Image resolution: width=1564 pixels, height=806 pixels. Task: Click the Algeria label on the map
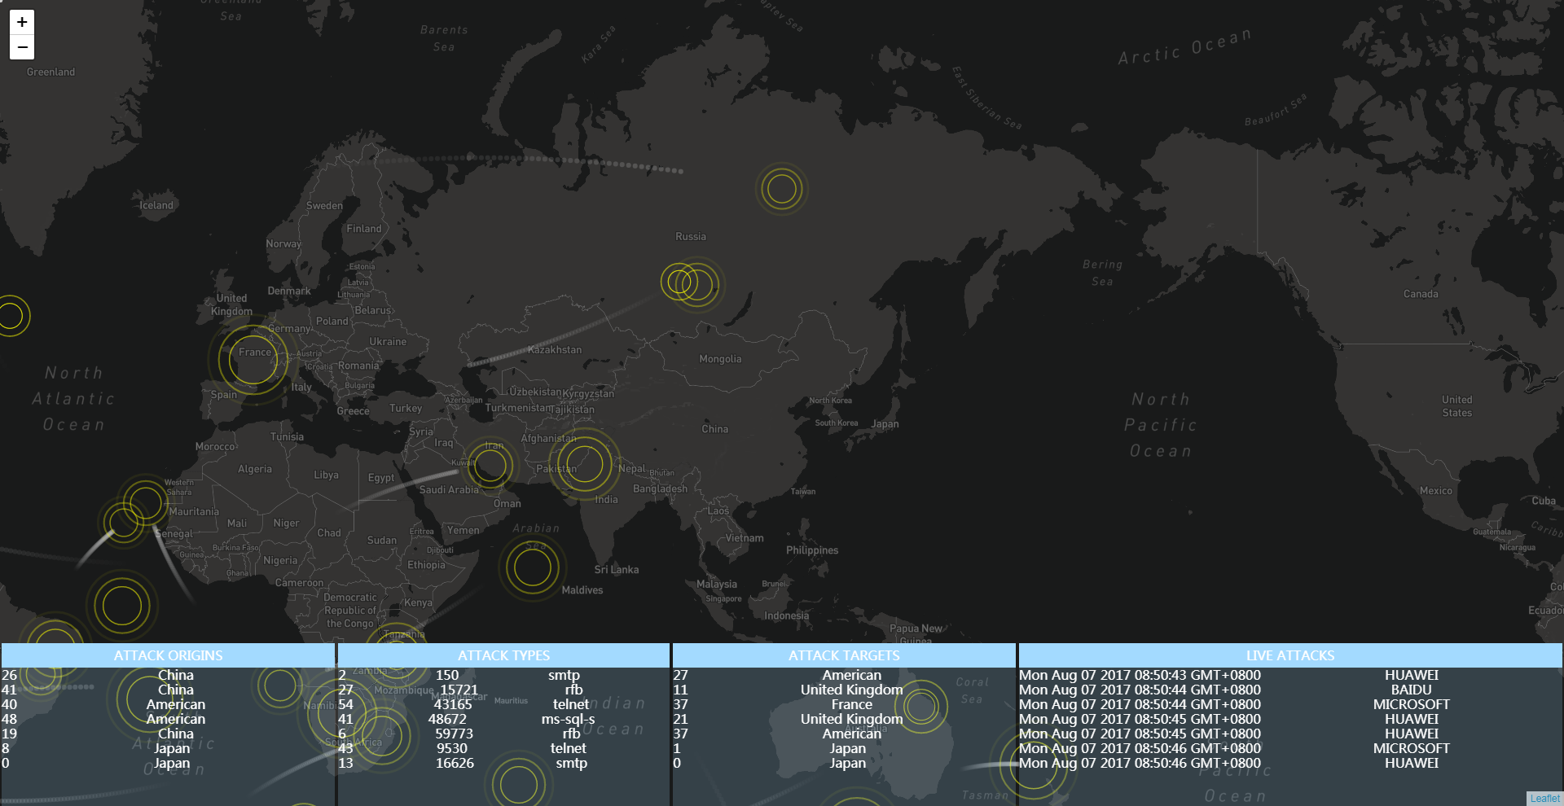coord(255,469)
